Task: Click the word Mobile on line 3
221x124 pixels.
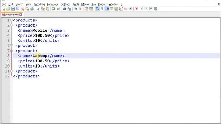Action: point(40,30)
